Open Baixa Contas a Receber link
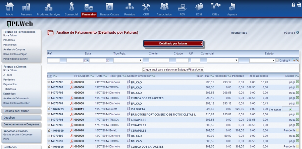The height and width of the screenshot is (149, 302). click(16, 103)
